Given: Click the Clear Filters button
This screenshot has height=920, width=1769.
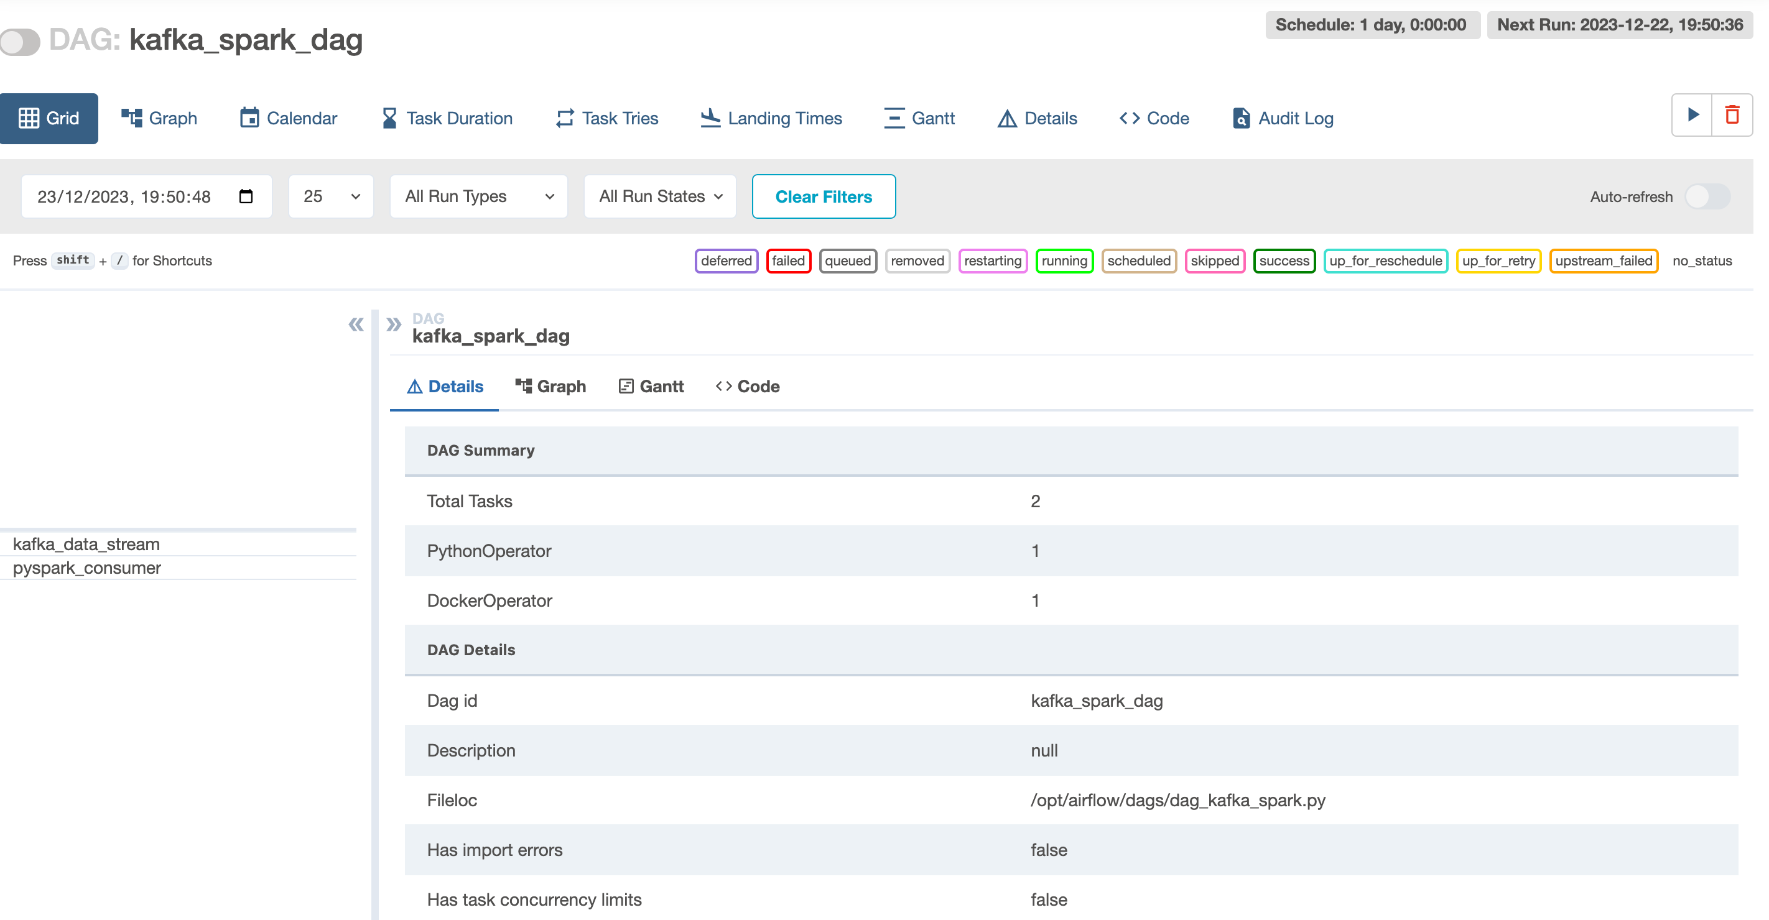Looking at the screenshot, I should [x=824, y=197].
